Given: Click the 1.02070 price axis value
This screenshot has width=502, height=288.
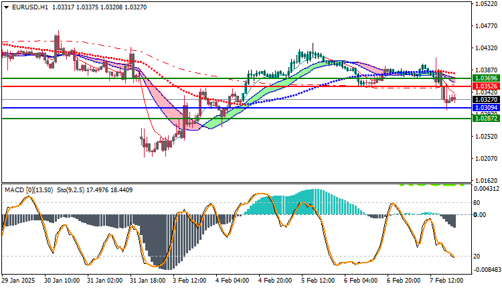Looking at the screenshot, I should click(487, 159).
